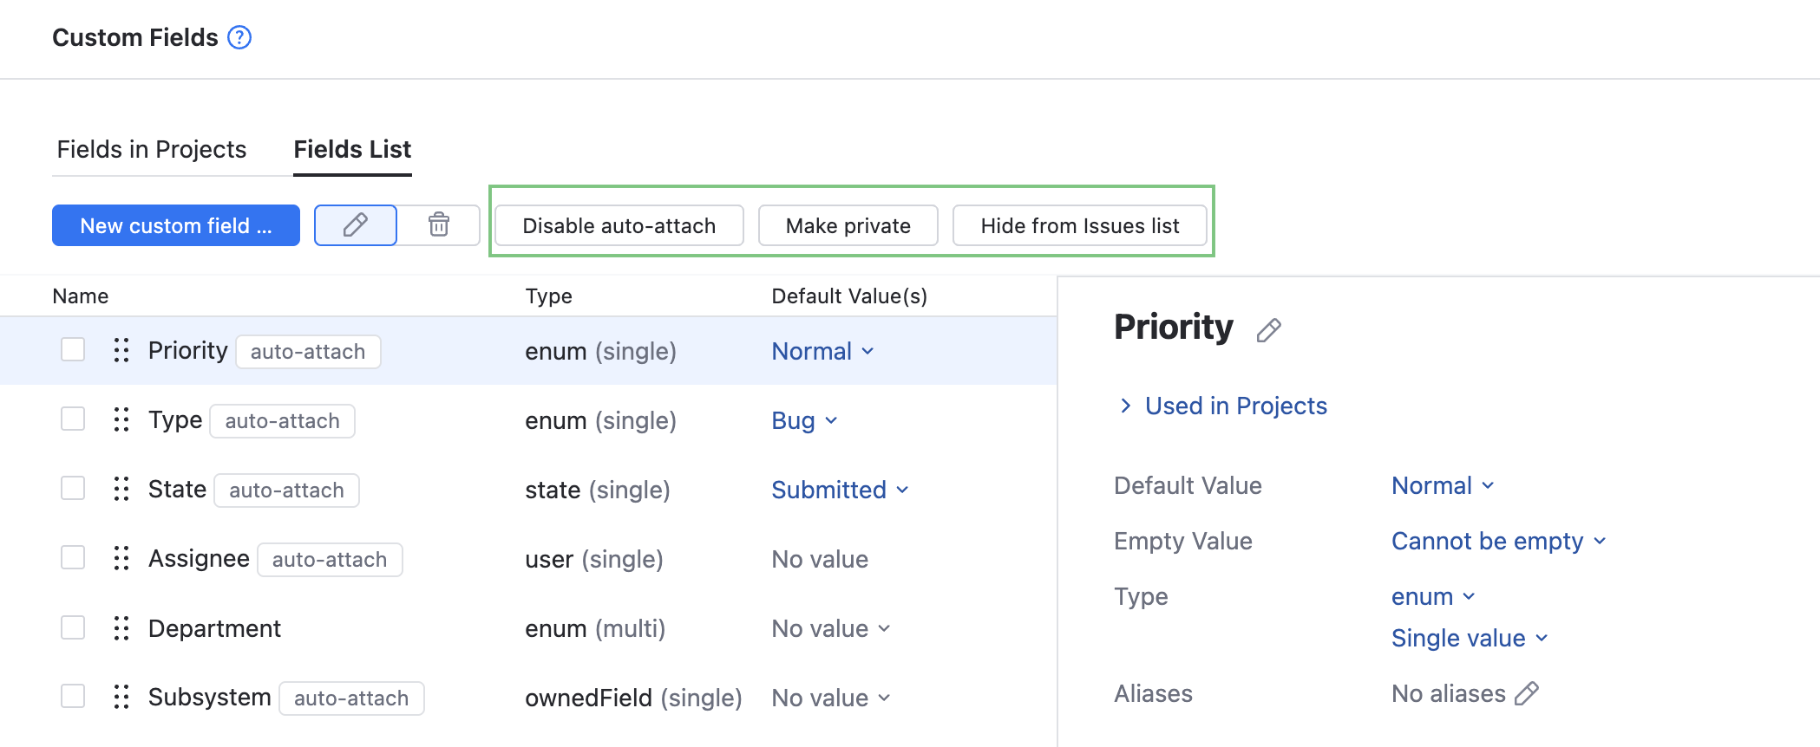The image size is (1820, 747).
Task: Click the pencil edit field toolbar button
Action: (356, 225)
